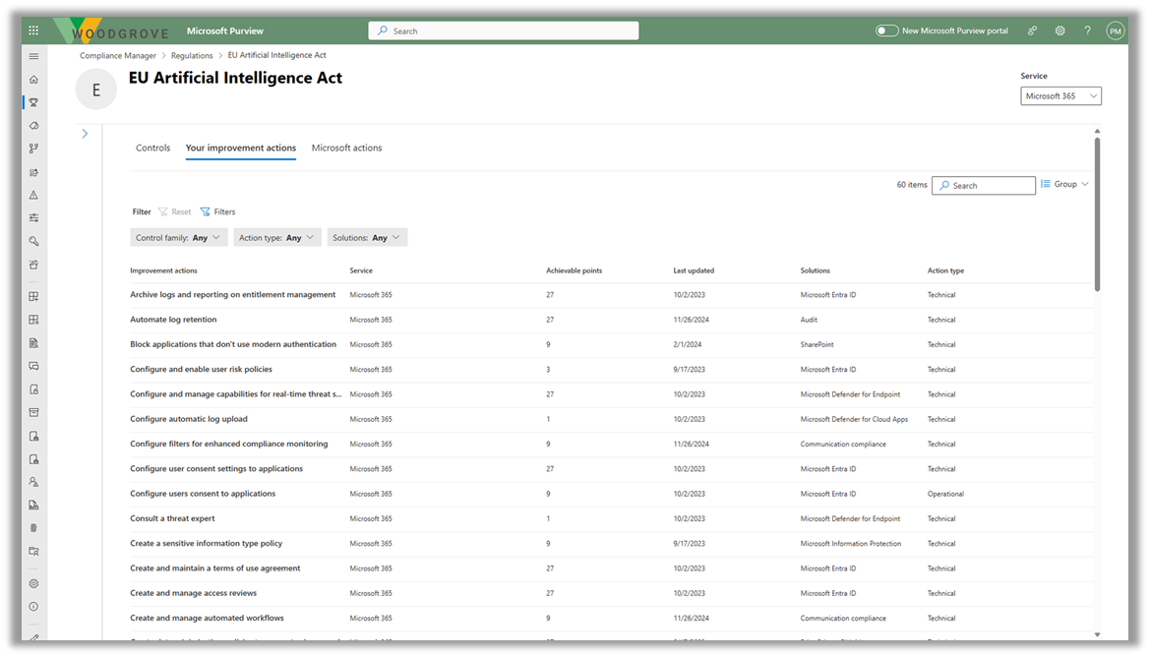Sort by Action type column header

coord(945,270)
